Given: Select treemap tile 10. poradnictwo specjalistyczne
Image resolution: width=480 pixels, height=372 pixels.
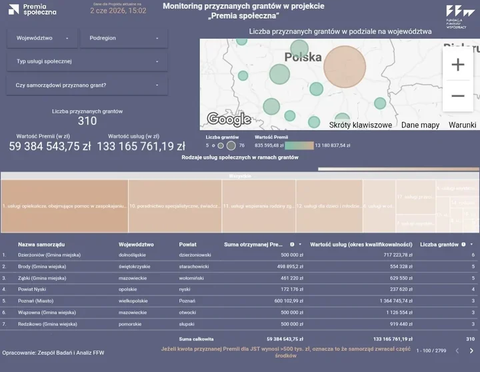Looking at the screenshot, I should coord(175,206).
